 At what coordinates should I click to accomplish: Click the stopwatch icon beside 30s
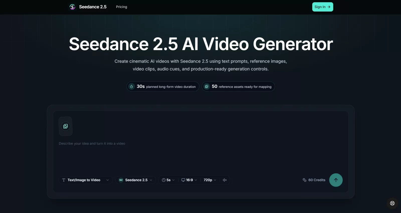tap(131, 87)
